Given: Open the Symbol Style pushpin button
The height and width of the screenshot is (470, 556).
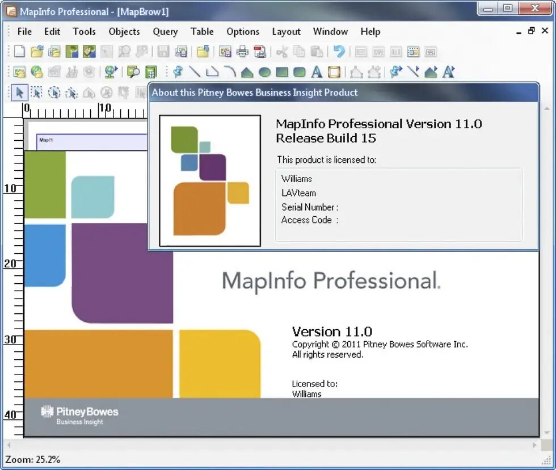Looking at the screenshot, I should (396, 72).
